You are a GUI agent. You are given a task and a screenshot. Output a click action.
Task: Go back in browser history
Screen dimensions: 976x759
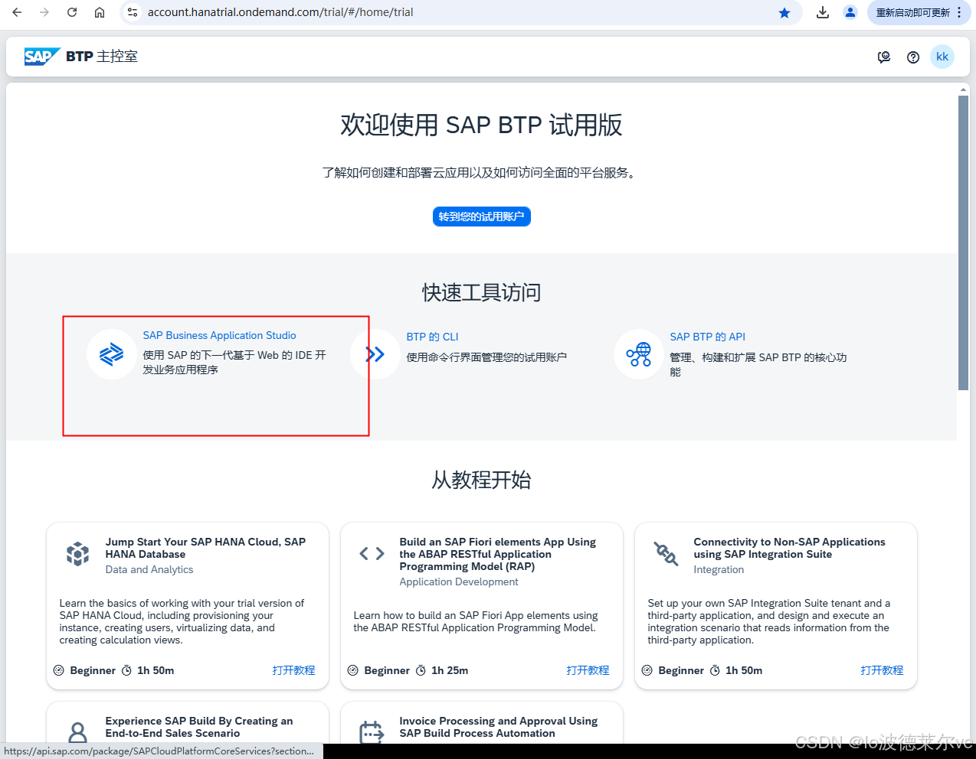click(17, 12)
